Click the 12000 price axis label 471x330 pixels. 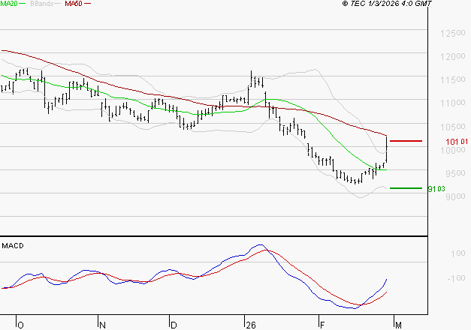tap(453, 56)
